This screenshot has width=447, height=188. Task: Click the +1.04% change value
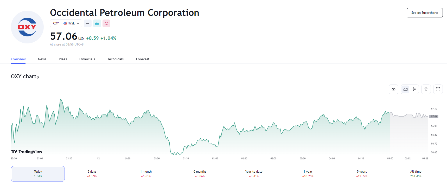(x=108, y=38)
